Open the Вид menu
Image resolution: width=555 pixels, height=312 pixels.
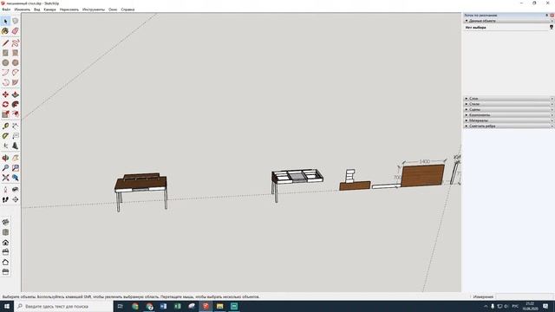36,10
